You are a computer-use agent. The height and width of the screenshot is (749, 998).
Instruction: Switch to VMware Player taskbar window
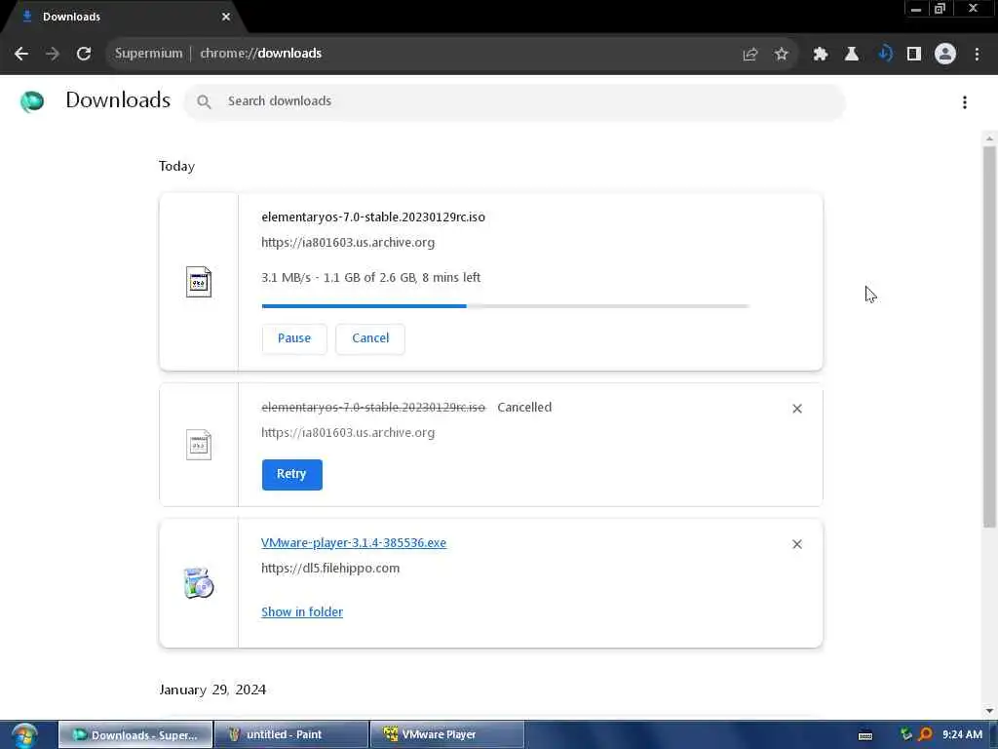tap(446, 735)
